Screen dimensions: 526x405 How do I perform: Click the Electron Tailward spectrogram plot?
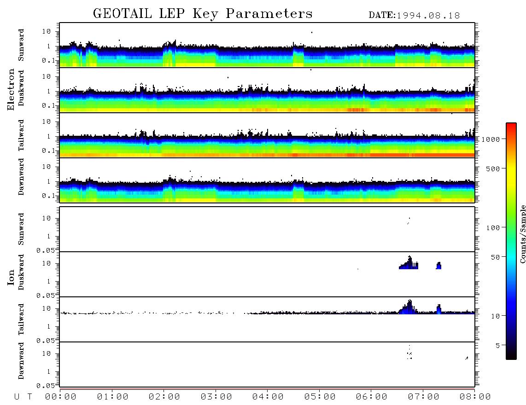click(267, 135)
